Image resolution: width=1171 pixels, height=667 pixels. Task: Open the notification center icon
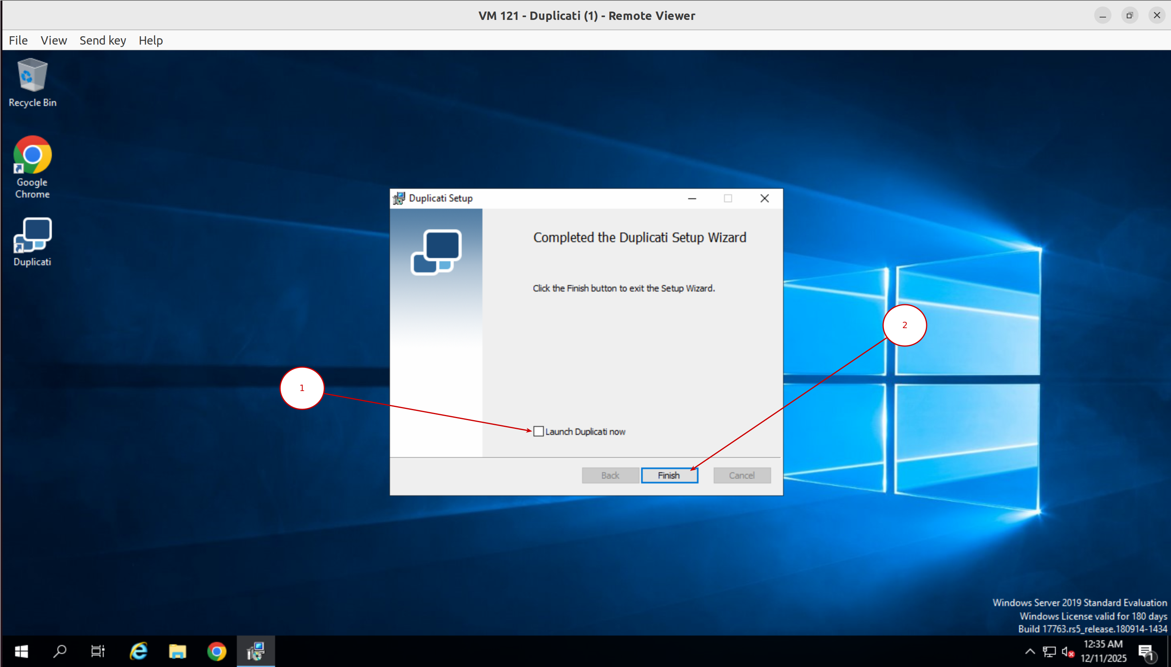1146,651
